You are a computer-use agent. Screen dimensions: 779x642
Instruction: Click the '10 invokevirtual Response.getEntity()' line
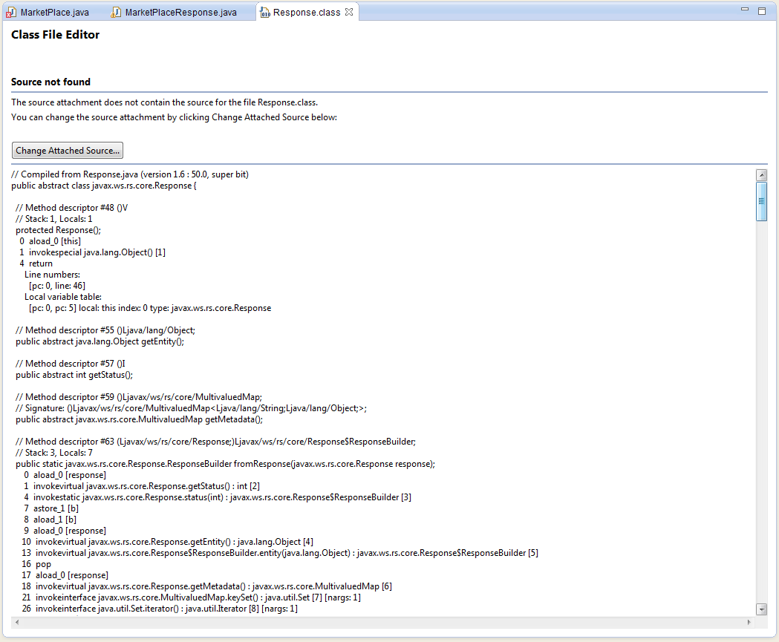[167, 543]
